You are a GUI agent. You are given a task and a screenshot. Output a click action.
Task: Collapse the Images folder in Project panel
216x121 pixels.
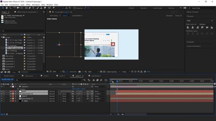coord(1,37)
